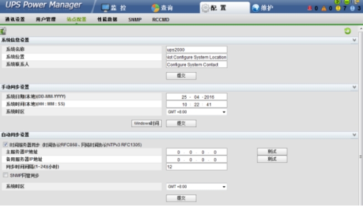
Task: Click the 系统名称 field containing ups2000
Action: pos(196,50)
